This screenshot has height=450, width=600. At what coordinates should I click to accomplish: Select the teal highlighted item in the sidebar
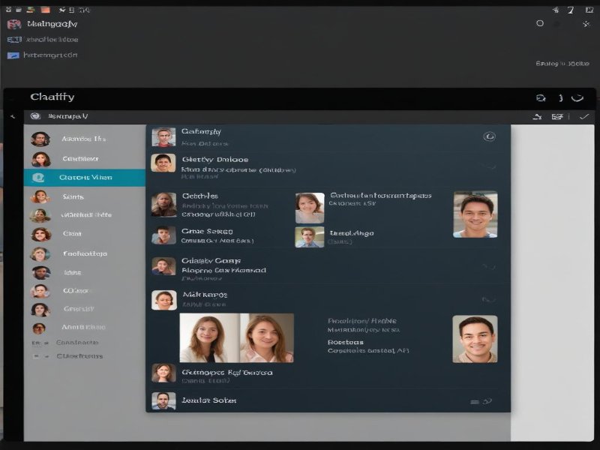click(x=85, y=178)
